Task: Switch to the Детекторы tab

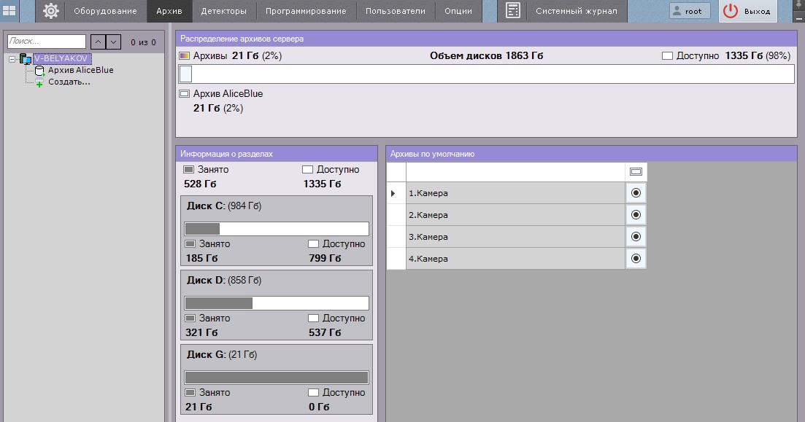Action: [223, 11]
